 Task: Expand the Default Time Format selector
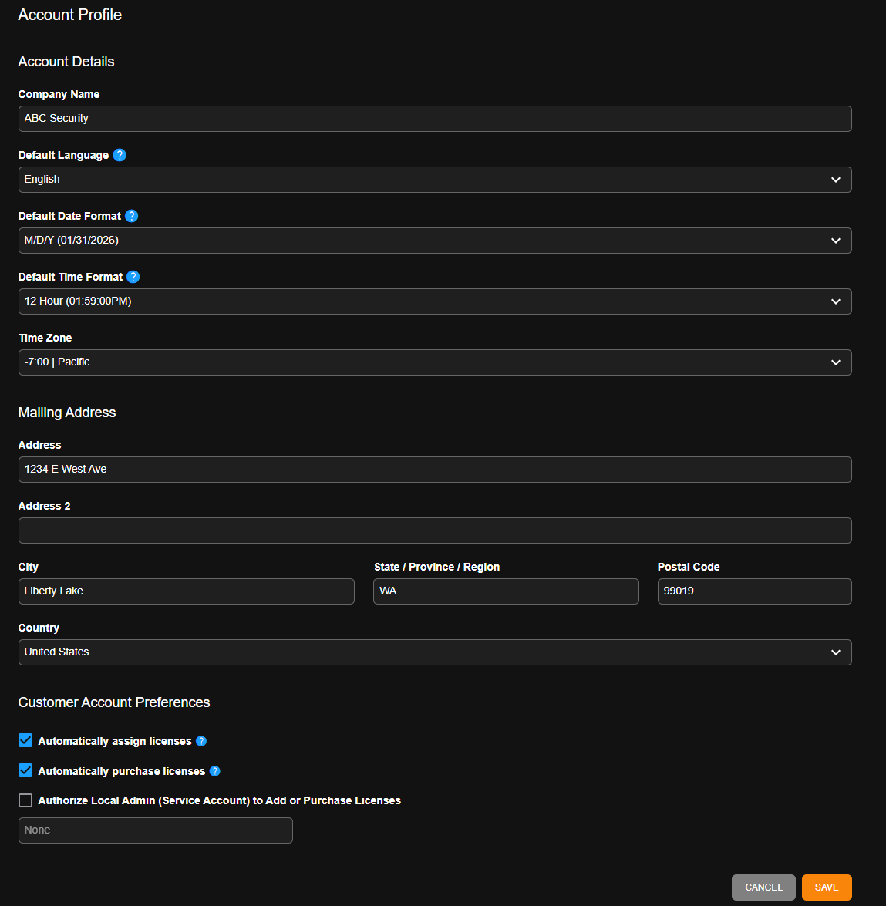pyautogui.click(x=434, y=301)
